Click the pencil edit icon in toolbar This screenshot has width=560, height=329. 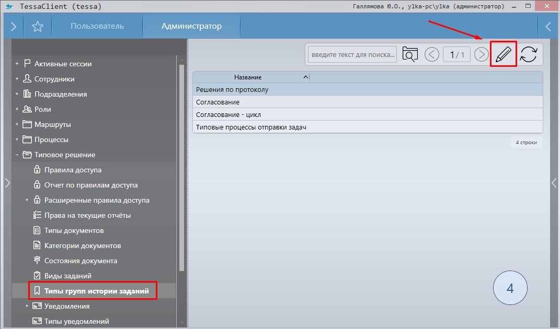(503, 54)
